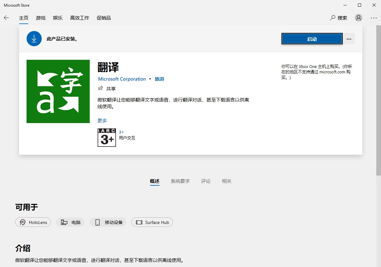Select the 相关 section tab

[227, 181]
